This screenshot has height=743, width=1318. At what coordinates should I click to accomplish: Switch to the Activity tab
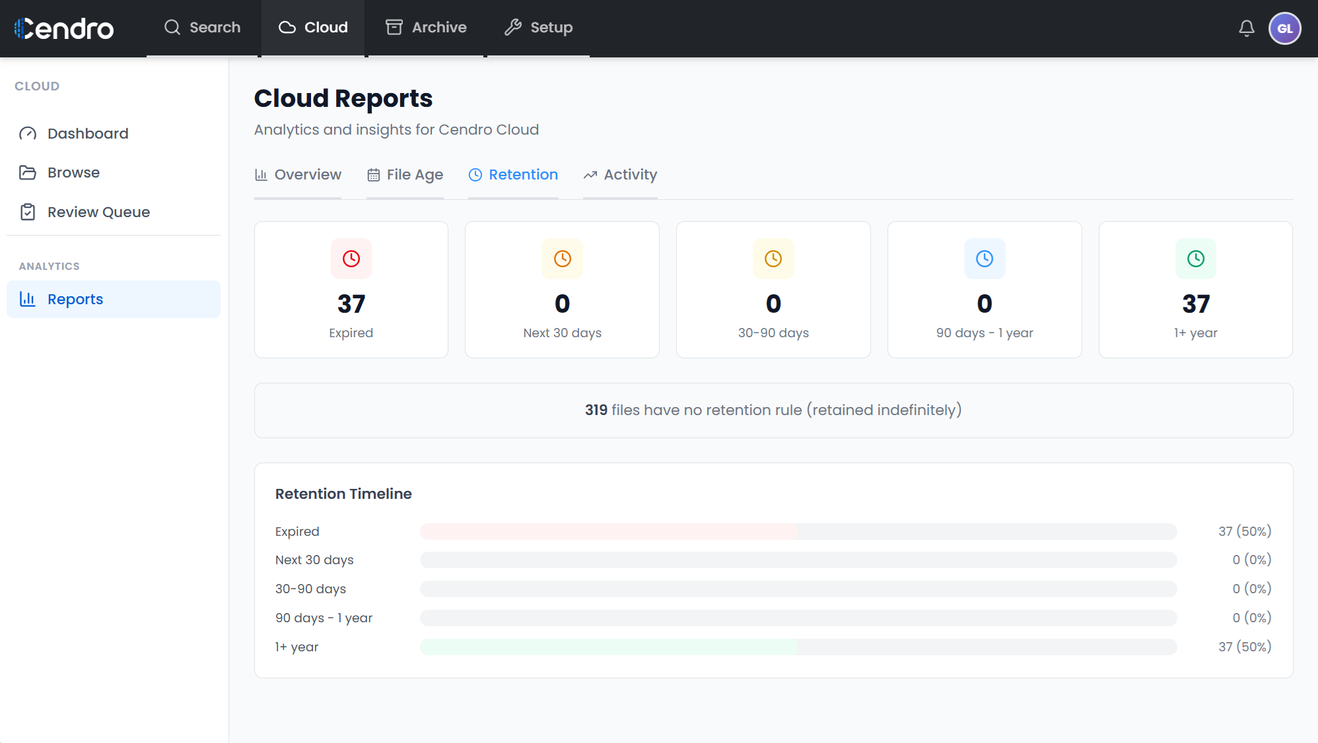(x=620, y=175)
